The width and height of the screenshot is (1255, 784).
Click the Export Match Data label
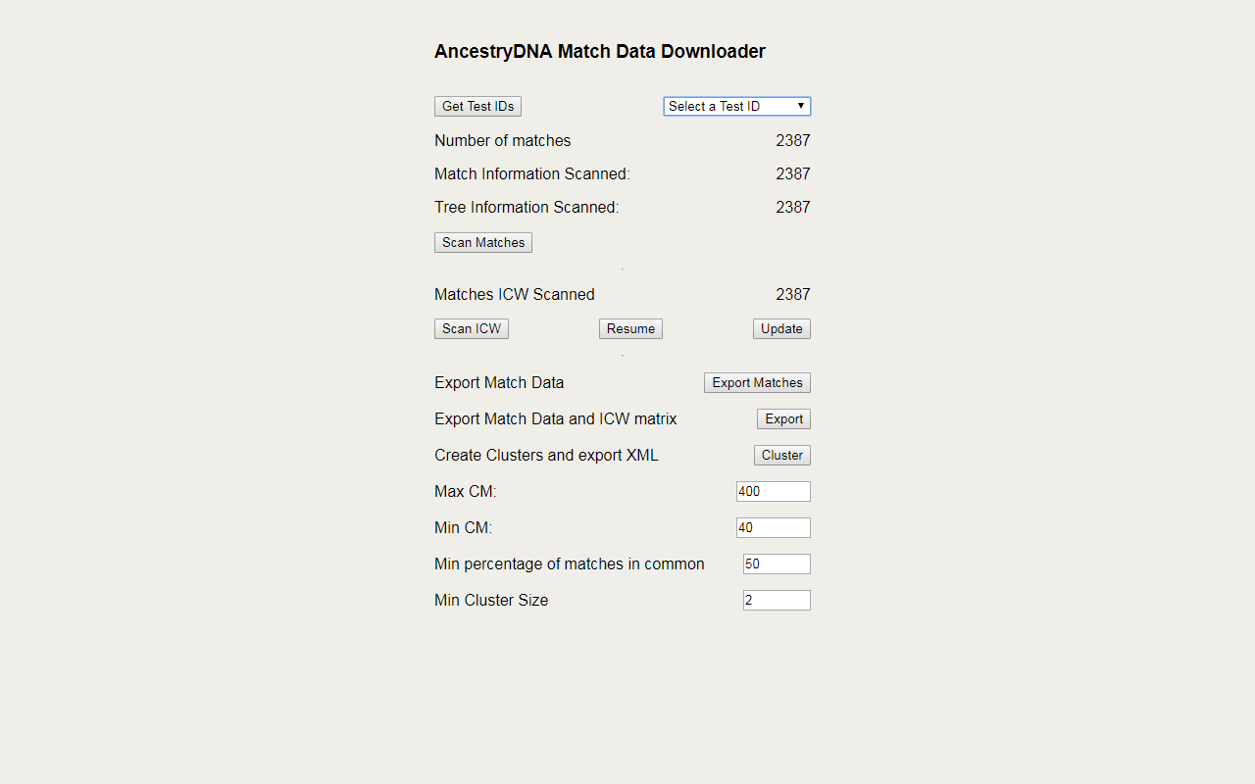coord(499,382)
